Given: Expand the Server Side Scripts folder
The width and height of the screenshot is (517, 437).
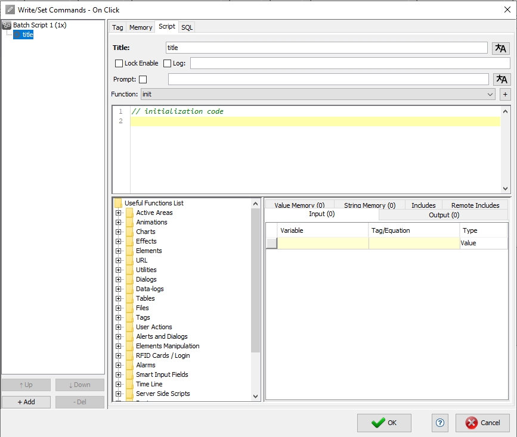Looking at the screenshot, I should (119, 394).
